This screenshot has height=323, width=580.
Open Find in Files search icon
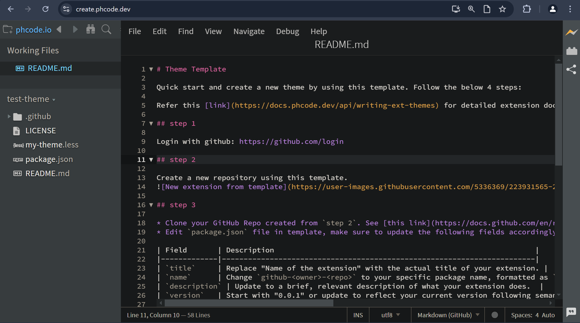coord(106,29)
